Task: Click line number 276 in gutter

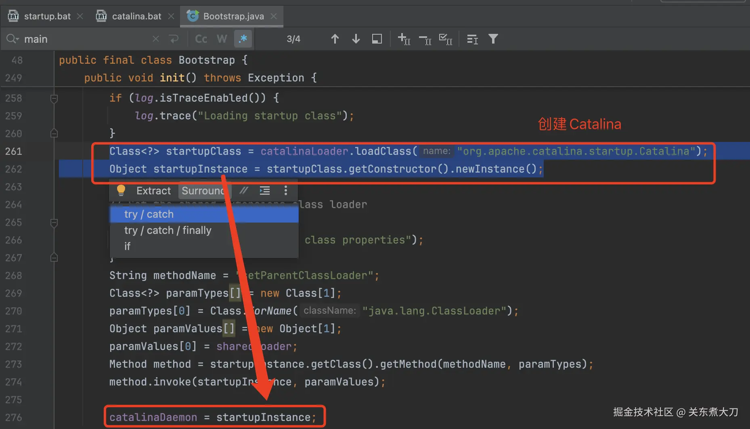Action: (14, 417)
